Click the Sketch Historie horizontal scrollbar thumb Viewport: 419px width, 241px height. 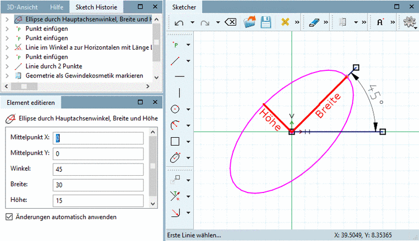tap(24, 86)
